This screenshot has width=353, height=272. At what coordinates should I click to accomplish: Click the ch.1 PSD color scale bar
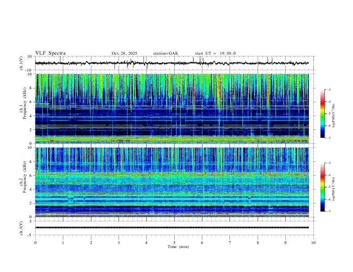click(x=322, y=114)
